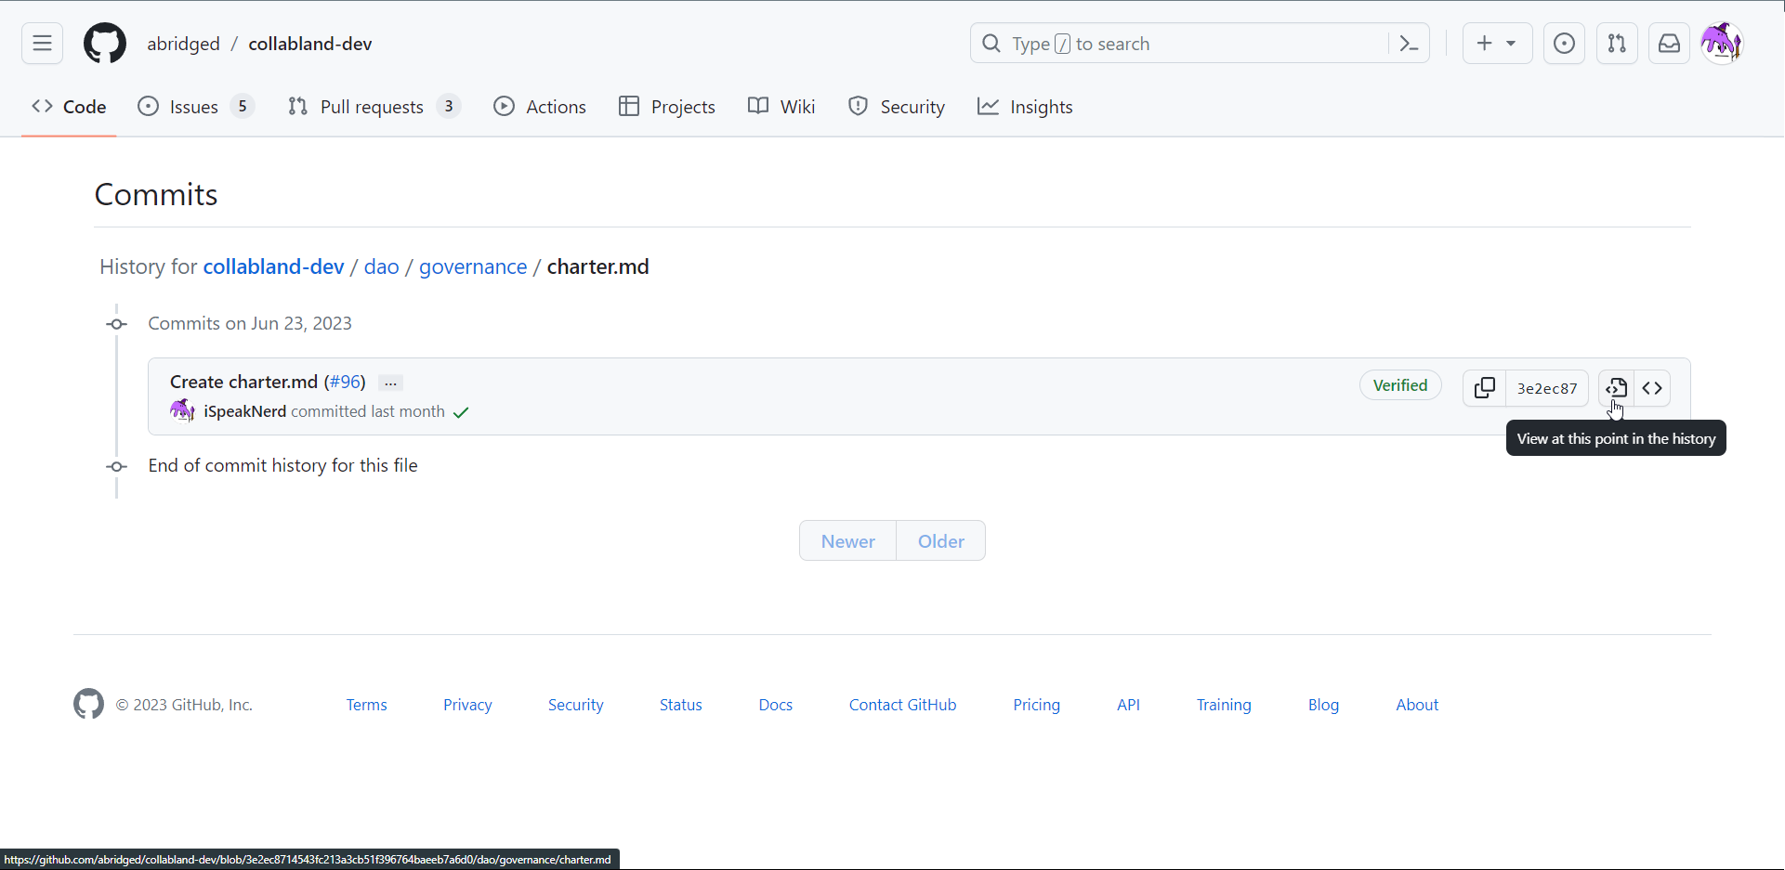This screenshot has height=870, width=1785.
Task: Switch to the Actions tab
Action: pos(540,107)
